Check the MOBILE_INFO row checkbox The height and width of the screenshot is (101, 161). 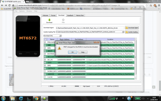[x=45, y=71]
